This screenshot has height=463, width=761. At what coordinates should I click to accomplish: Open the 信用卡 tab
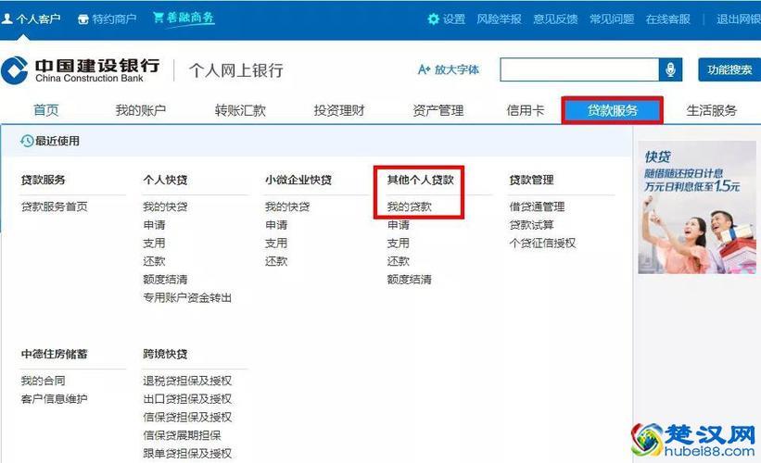526,110
